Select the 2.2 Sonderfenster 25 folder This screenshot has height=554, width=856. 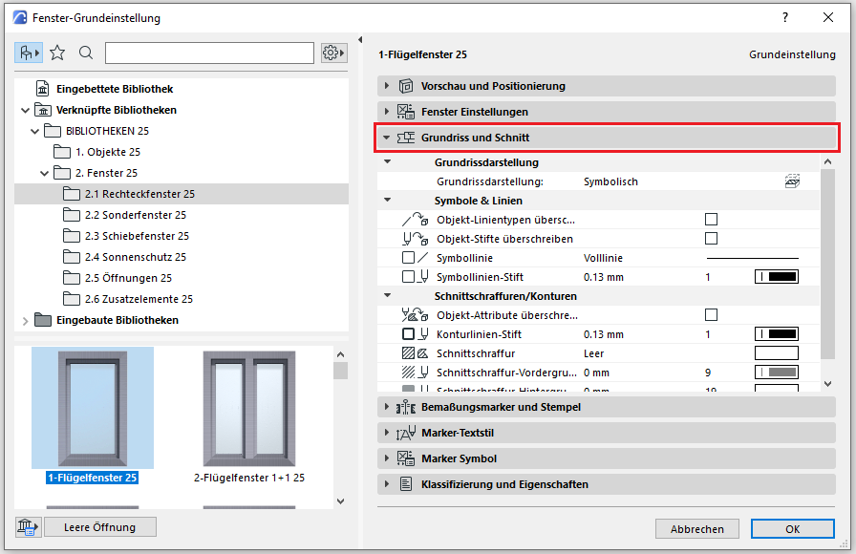click(135, 215)
